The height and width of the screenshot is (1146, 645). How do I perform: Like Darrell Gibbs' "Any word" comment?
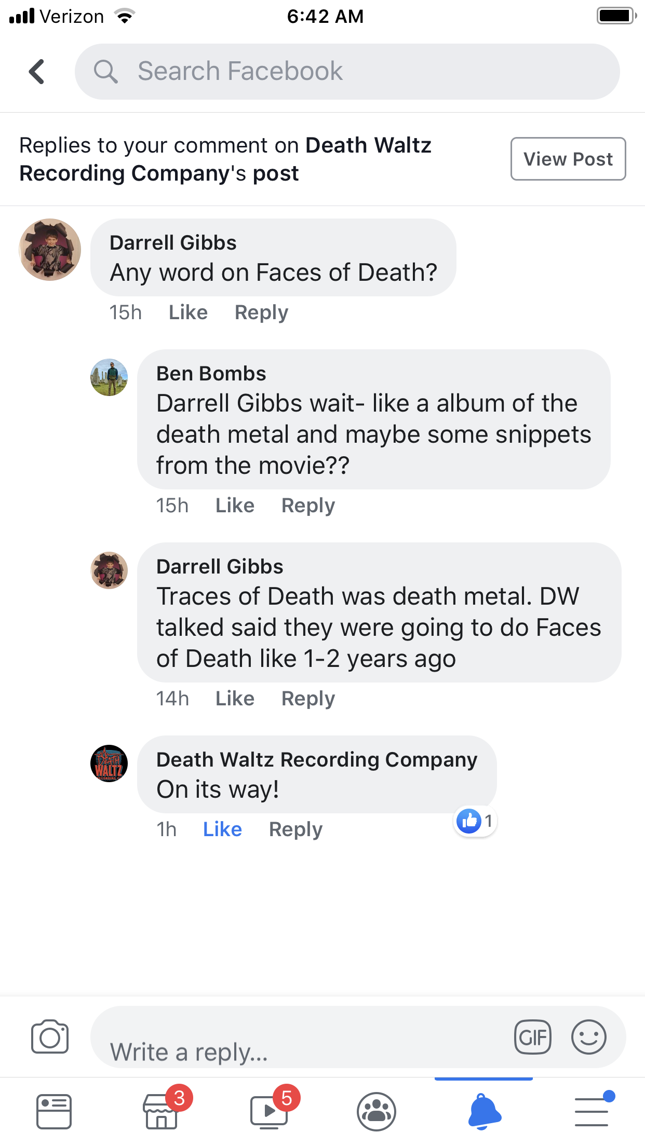point(188,312)
